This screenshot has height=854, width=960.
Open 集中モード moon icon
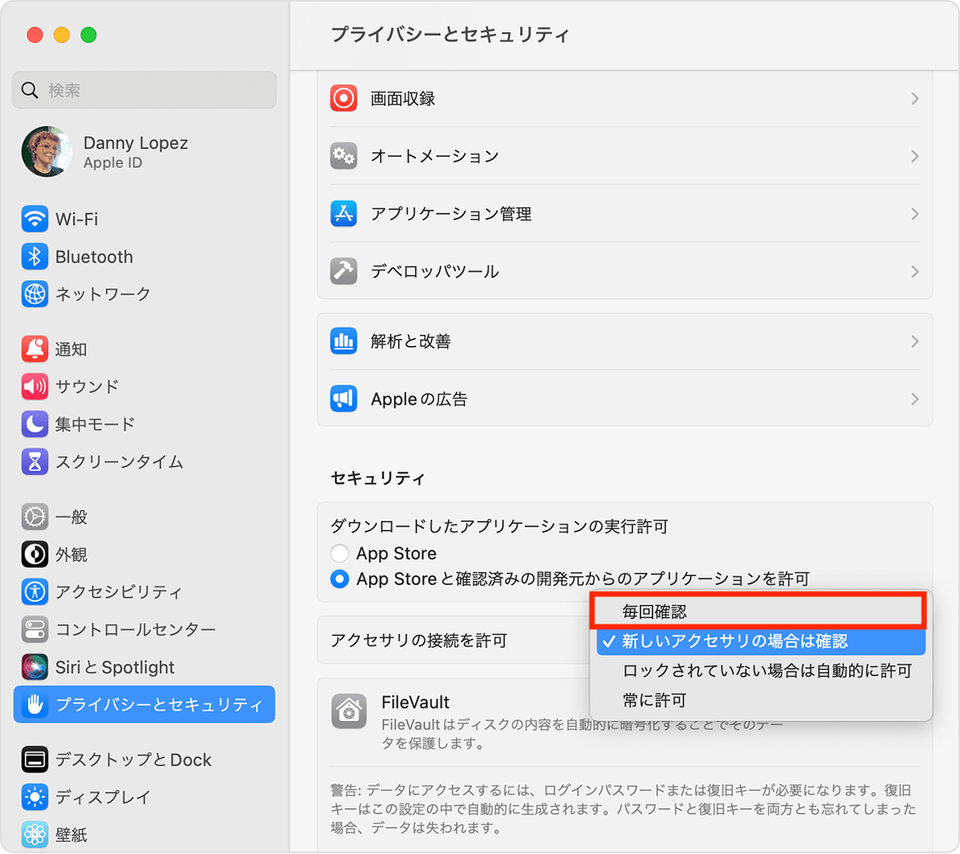pos(34,424)
